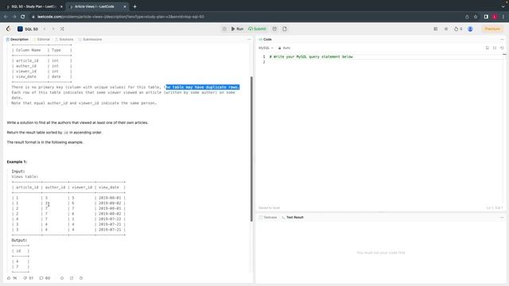Open the comments icon showing 60
This screenshot has height=286, width=509.
click(x=45, y=278)
